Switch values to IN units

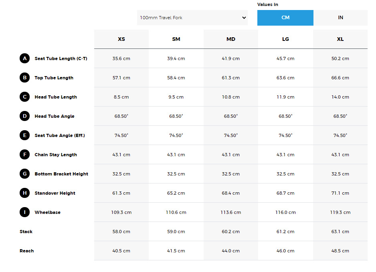pyautogui.click(x=340, y=18)
